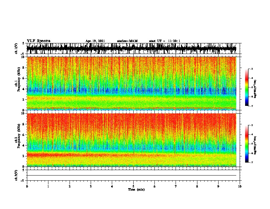Click the 'station=MAM' header label
This screenshot has width=270, height=209.
[x=127, y=41]
